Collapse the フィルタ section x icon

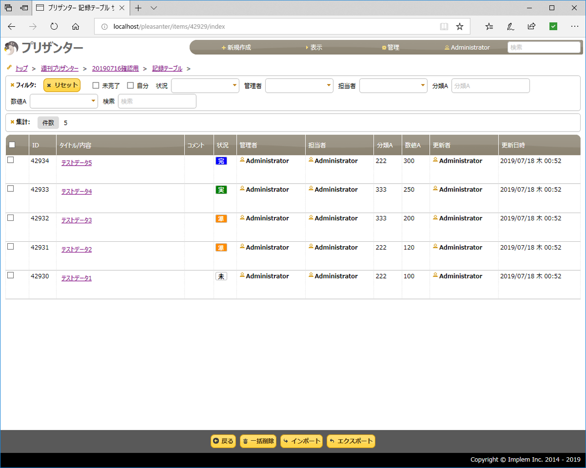point(13,85)
